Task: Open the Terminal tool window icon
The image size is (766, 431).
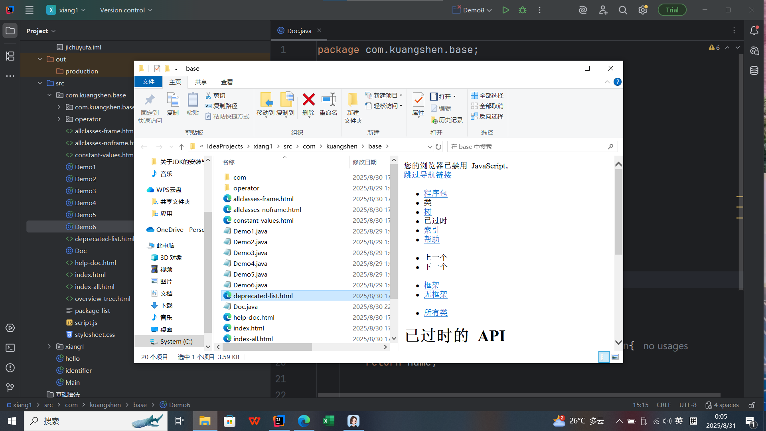Action: 10,348
